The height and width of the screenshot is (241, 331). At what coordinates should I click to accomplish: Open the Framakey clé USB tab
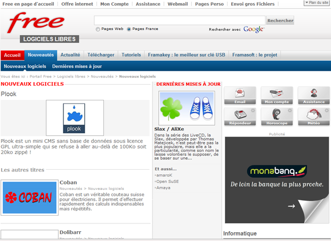coord(187,55)
